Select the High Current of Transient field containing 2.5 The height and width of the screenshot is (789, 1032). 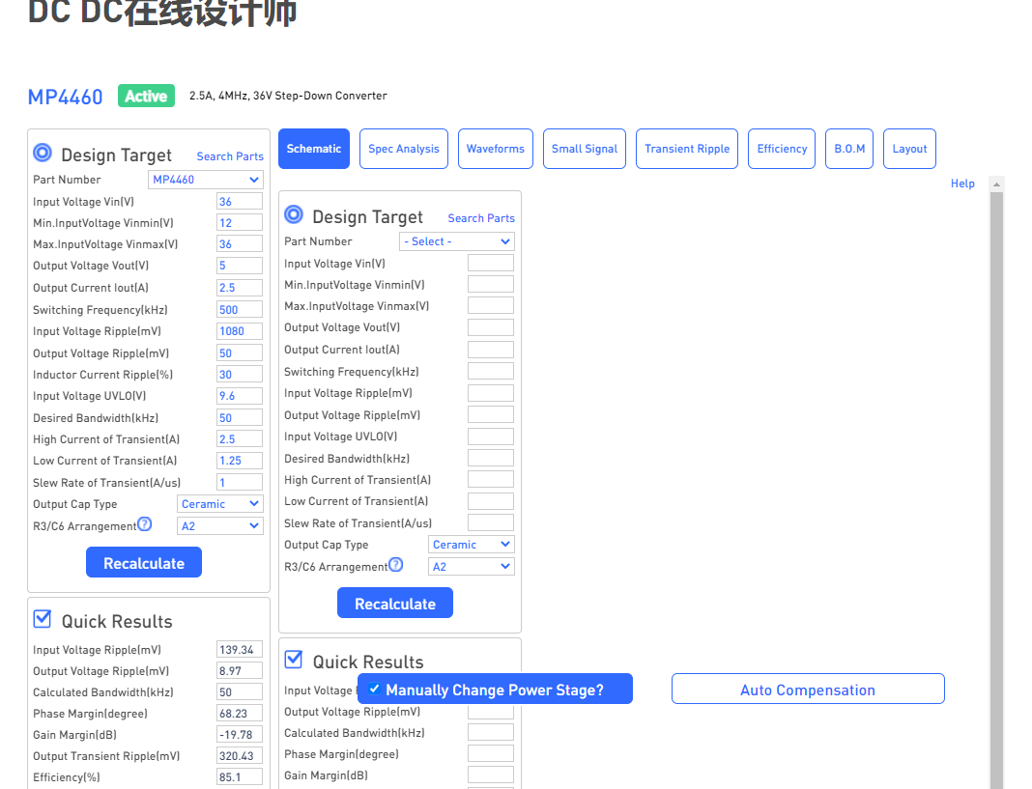click(x=240, y=438)
